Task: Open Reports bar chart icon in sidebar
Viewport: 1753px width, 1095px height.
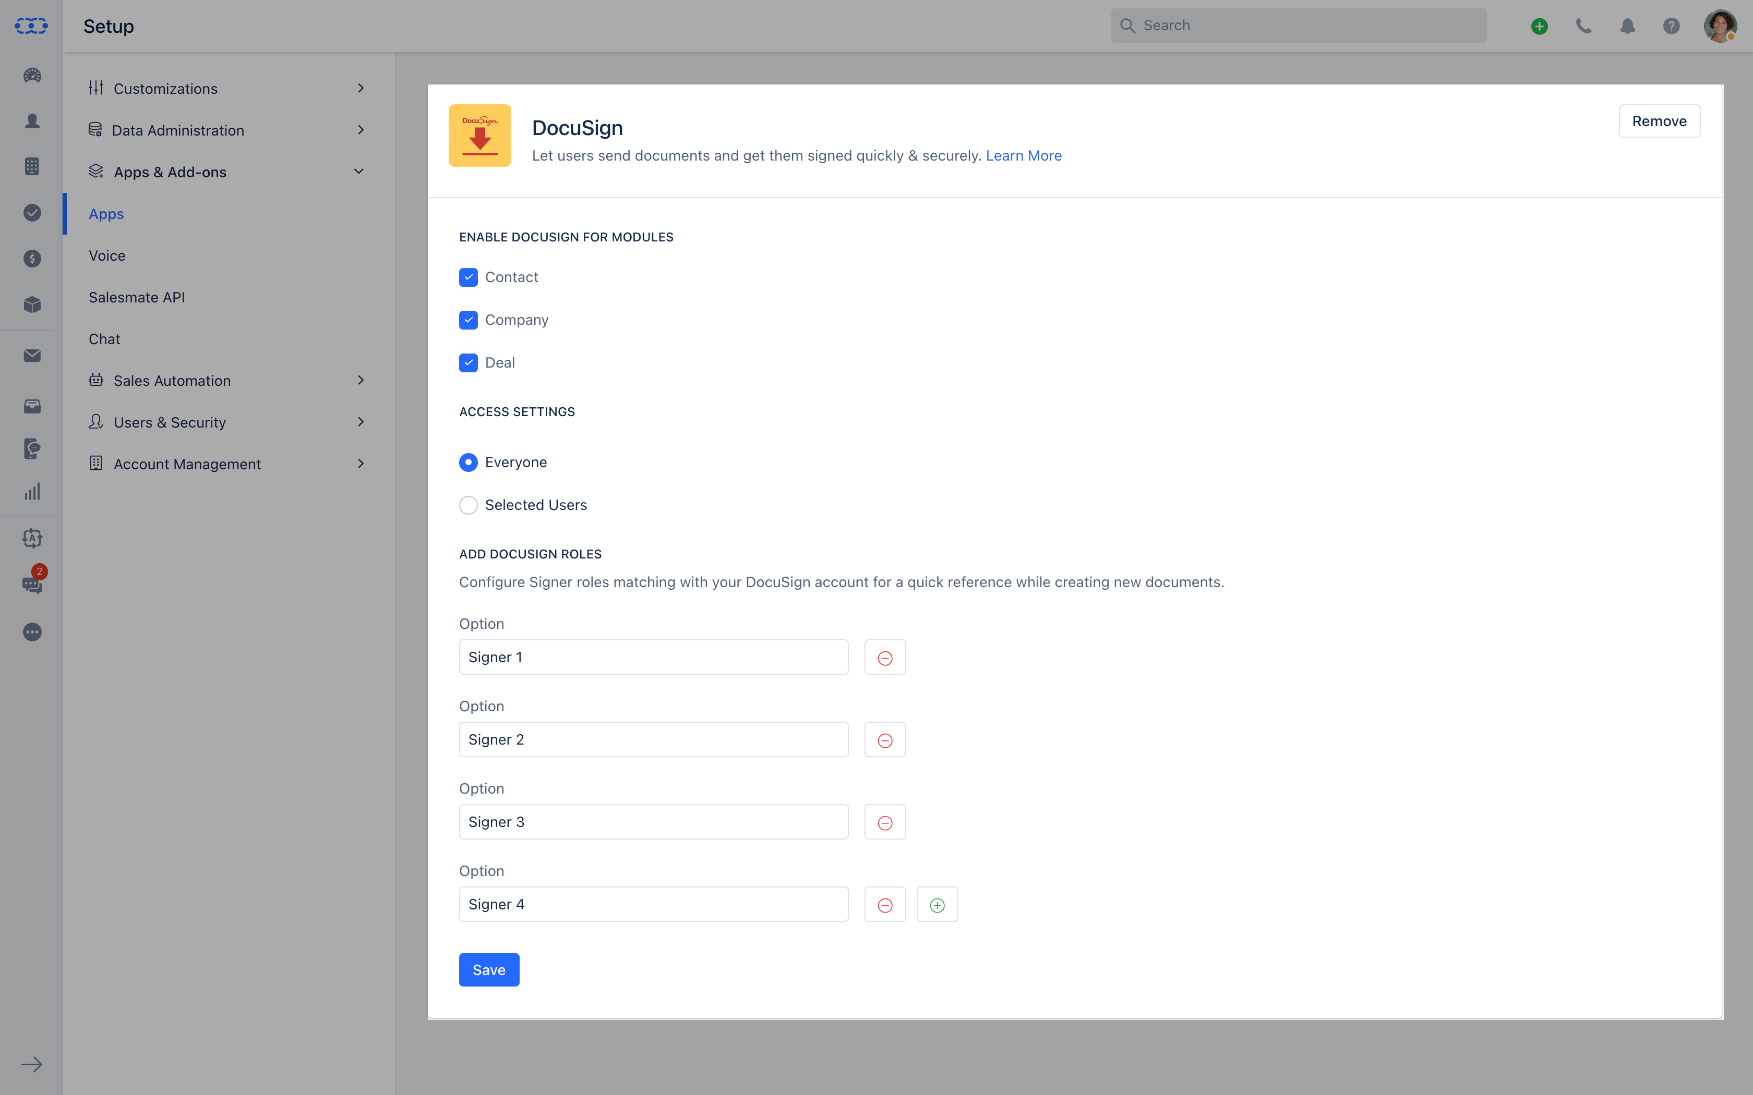Action: [x=32, y=492]
